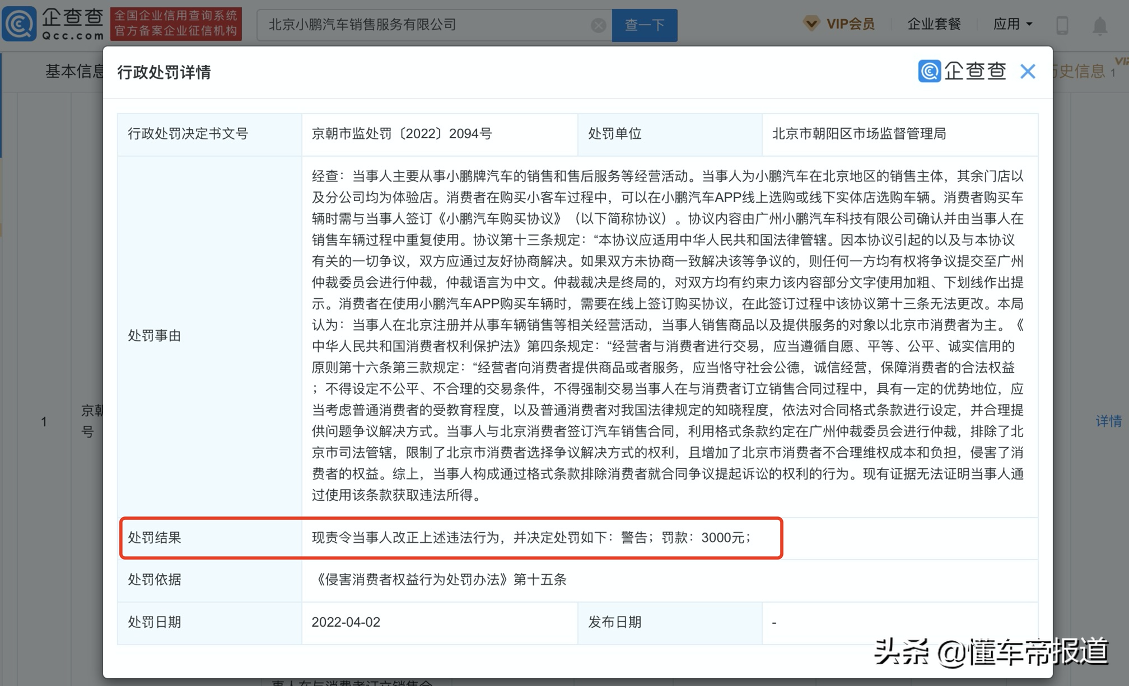Switch to the 基本信息 tab
The height and width of the screenshot is (686, 1129).
click(73, 72)
